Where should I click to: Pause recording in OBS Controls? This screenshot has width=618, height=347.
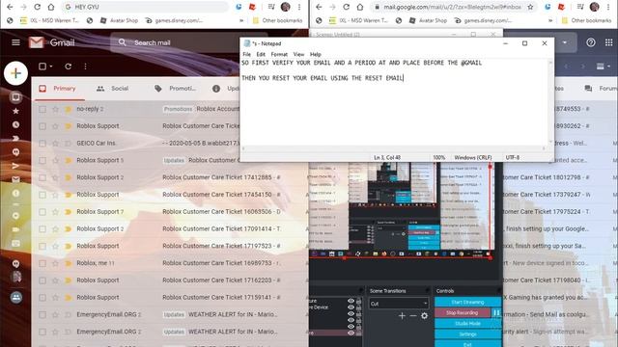point(496,312)
